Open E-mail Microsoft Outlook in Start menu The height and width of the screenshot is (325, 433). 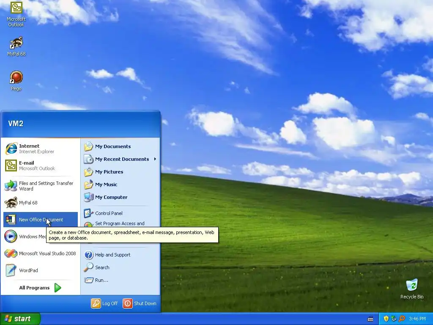tap(41, 165)
